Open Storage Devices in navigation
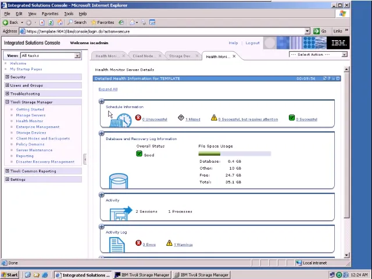The image size is (372, 279). tap(31, 133)
